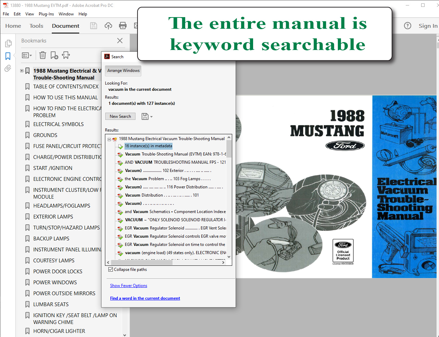Open the save results dropdown arrow
Viewport: 439px width, 337px height.
point(151,117)
